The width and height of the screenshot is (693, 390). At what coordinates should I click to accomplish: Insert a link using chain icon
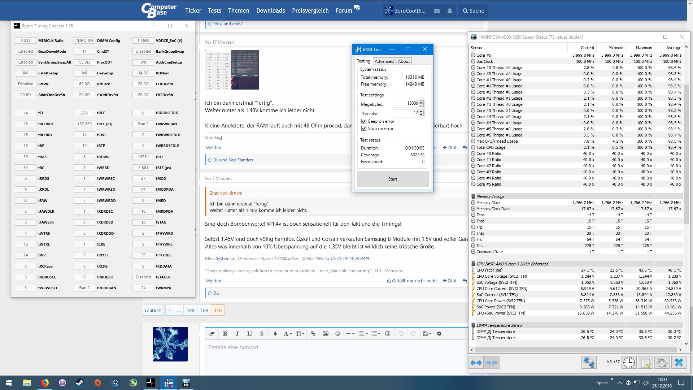[x=313, y=334]
